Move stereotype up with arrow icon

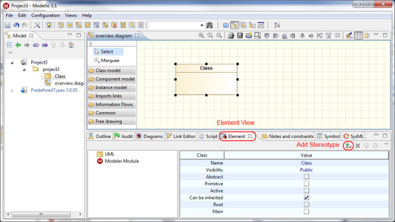(367, 145)
